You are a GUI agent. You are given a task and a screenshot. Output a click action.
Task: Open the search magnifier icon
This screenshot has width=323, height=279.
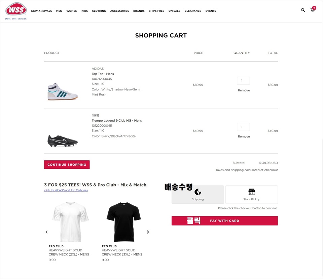(303, 10)
